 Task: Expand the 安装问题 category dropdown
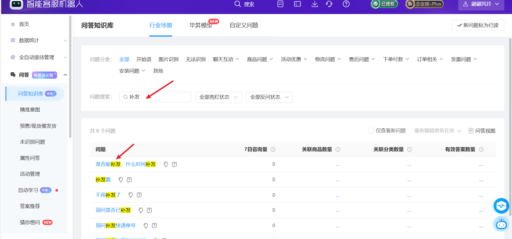coord(132,71)
